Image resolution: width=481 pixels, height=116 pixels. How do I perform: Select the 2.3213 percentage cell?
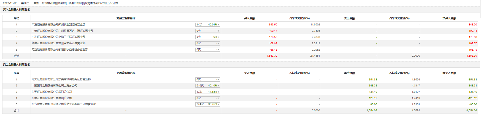pos(316,43)
